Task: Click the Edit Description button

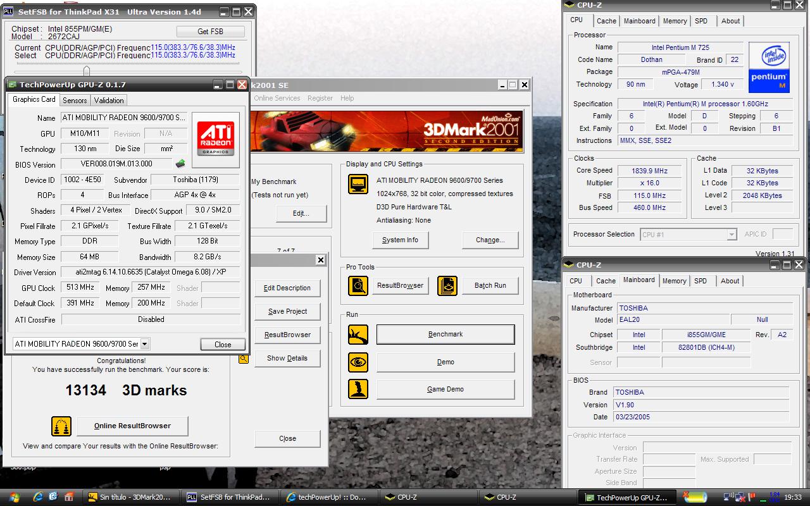Action: tap(287, 288)
